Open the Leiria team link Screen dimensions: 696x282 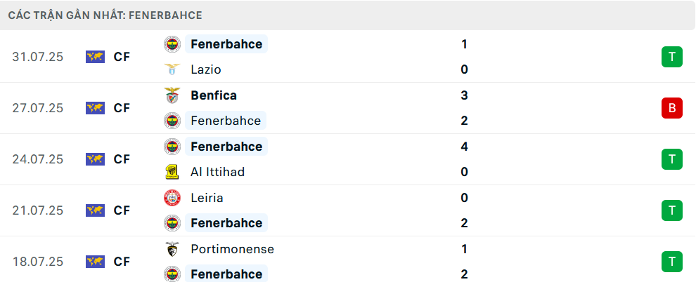(207, 197)
